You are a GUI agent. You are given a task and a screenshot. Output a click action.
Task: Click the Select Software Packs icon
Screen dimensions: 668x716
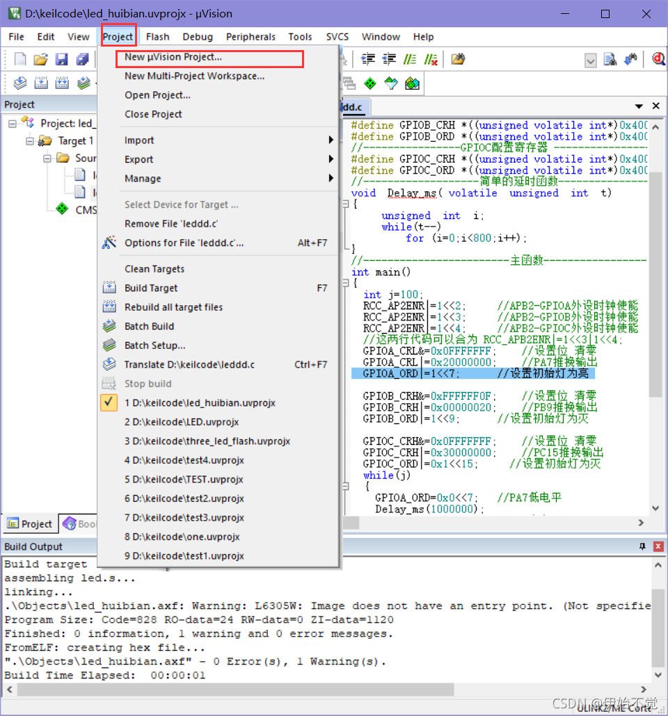click(x=391, y=83)
